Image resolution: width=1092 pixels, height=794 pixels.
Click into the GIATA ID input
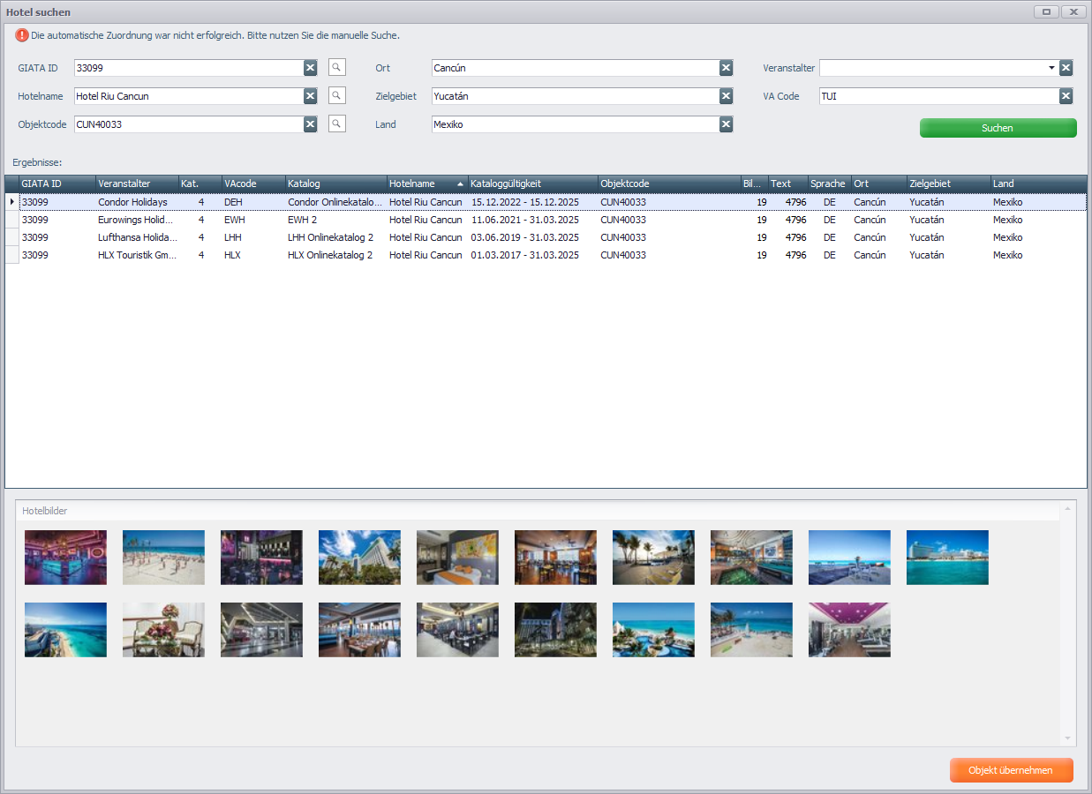pyautogui.click(x=189, y=68)
